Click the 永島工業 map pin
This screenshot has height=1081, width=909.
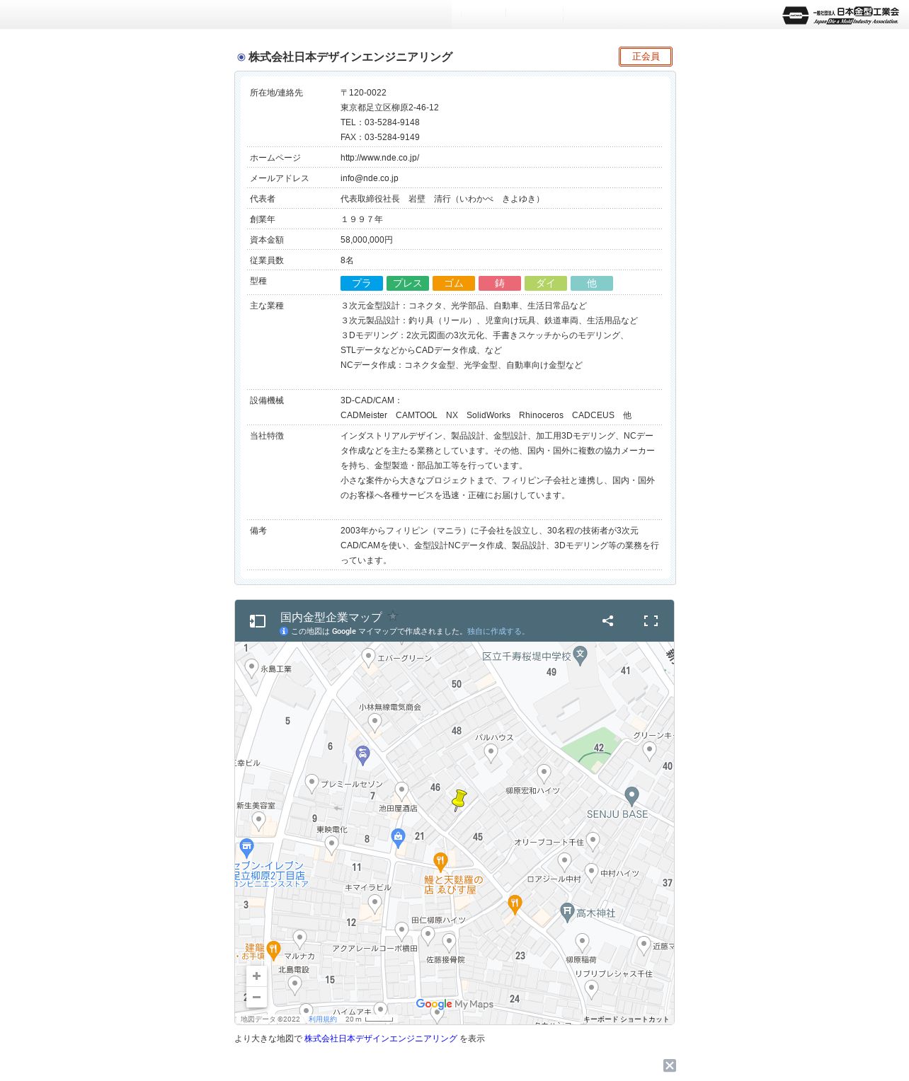[x=251, y=668]
